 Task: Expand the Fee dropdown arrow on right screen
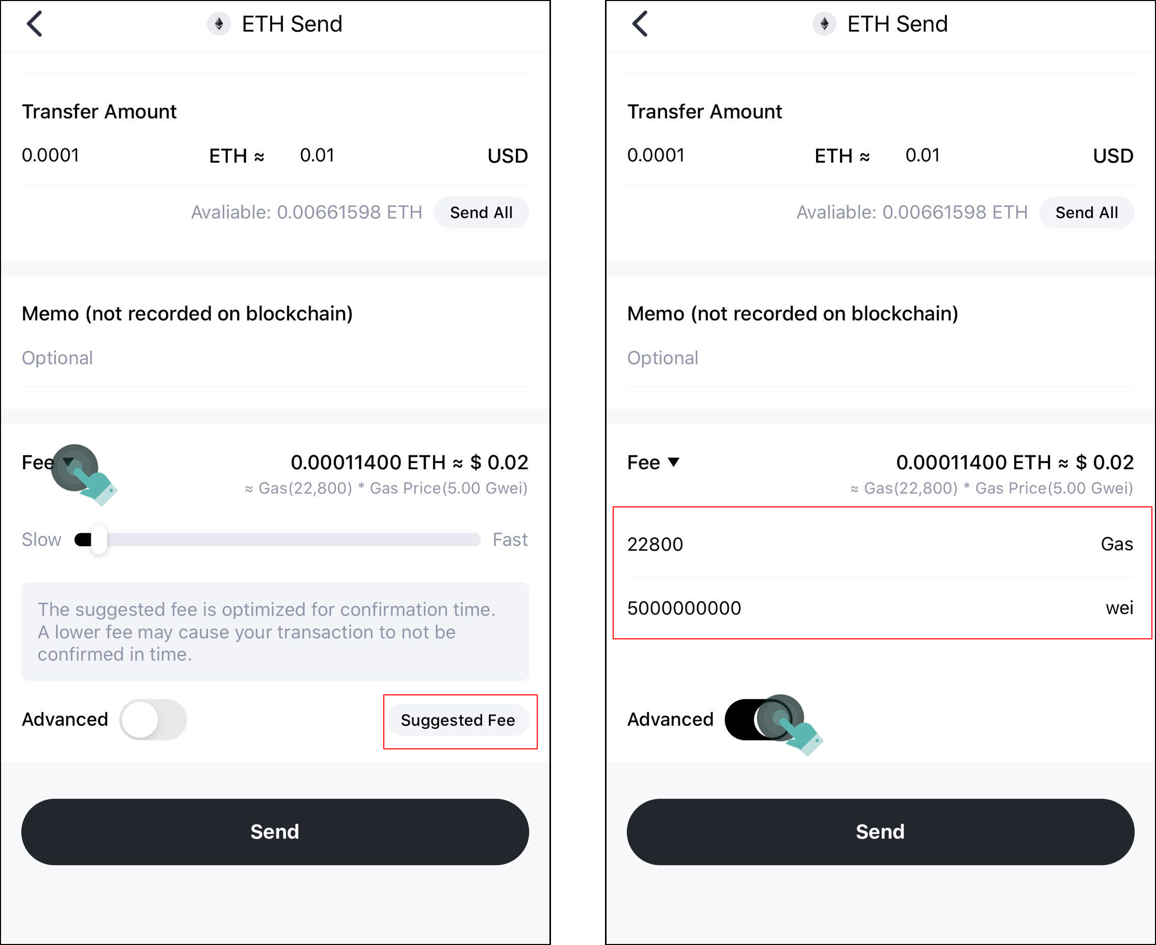click(x=673, y=463)
